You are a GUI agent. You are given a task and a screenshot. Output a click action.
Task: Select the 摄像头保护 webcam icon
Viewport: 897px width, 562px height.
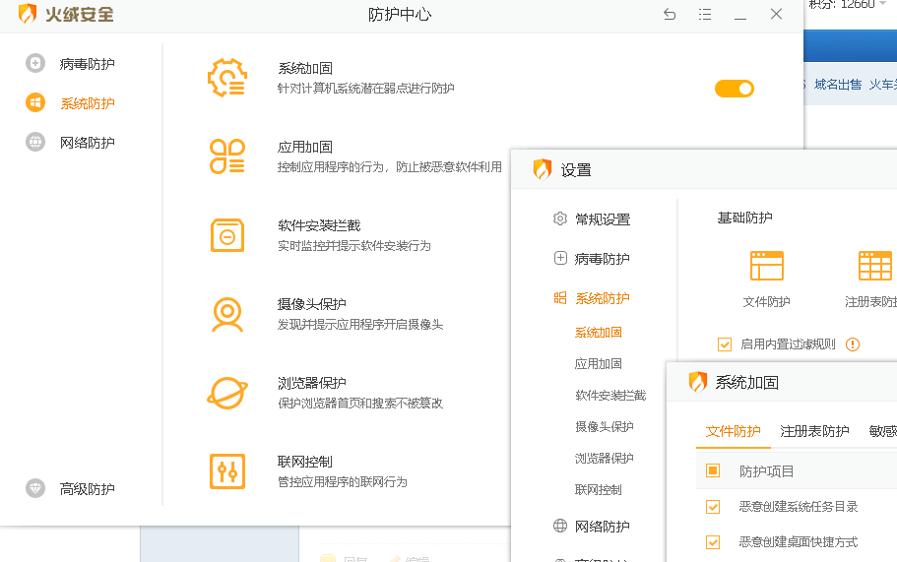(x=227, y=314)
